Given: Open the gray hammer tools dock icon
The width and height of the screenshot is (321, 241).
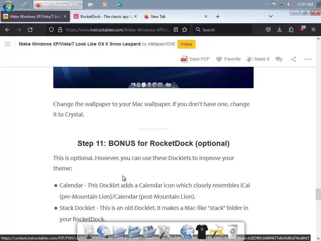Looking at the screenshot, I should [164, 232].
